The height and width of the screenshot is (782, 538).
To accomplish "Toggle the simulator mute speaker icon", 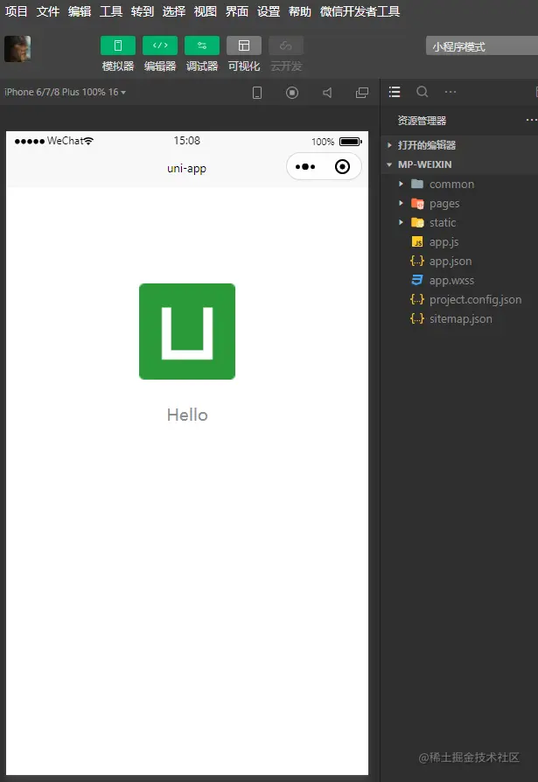I will tap(327, 93).
